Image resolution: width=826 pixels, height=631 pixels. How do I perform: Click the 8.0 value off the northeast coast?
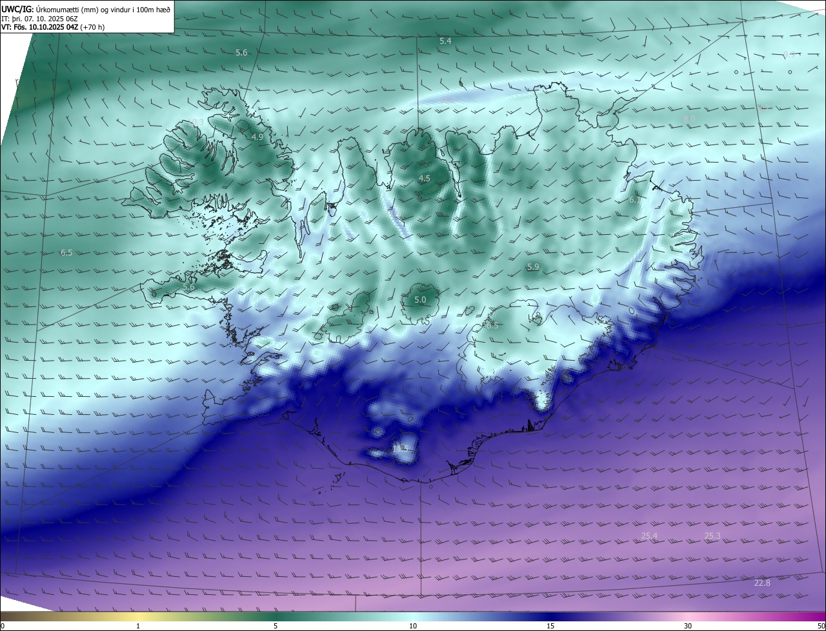click(689, 119)
